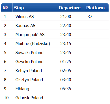The width and height of the screenshot is (110, 104).
Task: Click stop number 10 cell
Action: pyautogui.click(x=6, y=98)
